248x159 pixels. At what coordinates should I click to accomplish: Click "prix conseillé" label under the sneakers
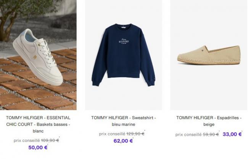(x=27, y=140)
